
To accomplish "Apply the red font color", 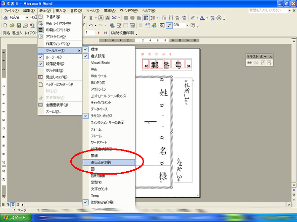I will 202,18.
